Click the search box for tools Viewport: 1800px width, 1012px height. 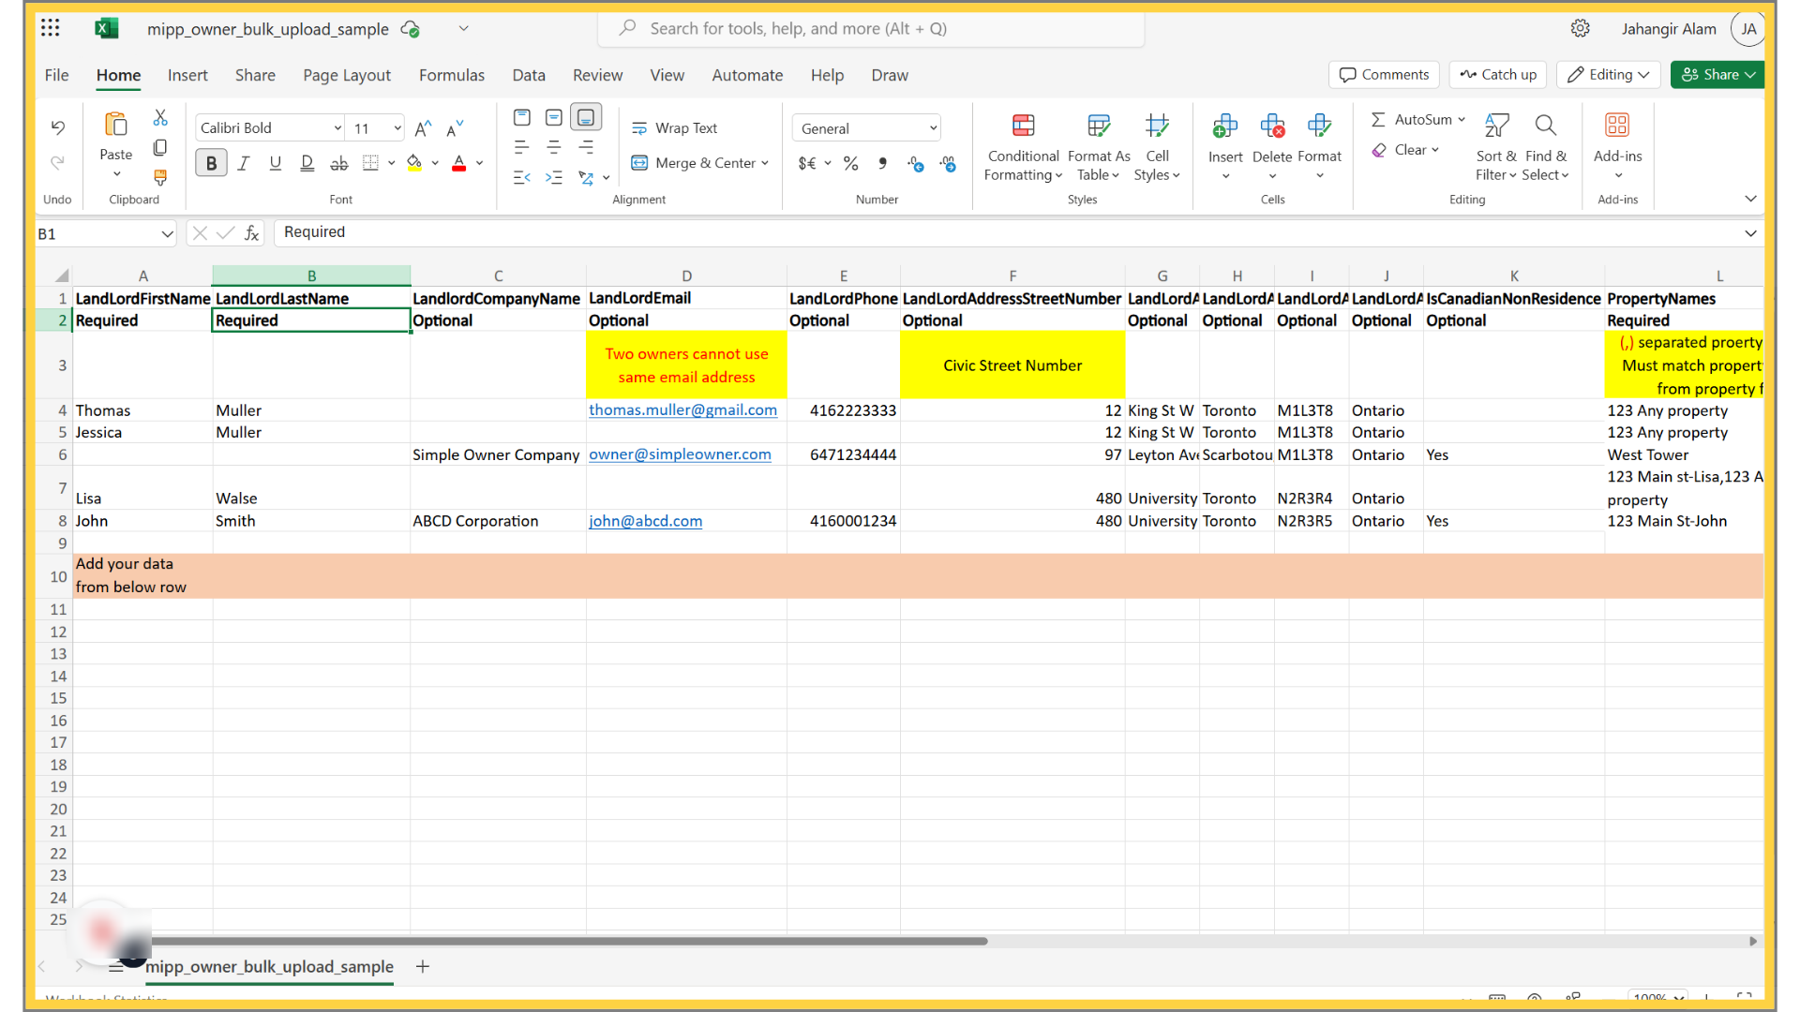tap(871, 28)
